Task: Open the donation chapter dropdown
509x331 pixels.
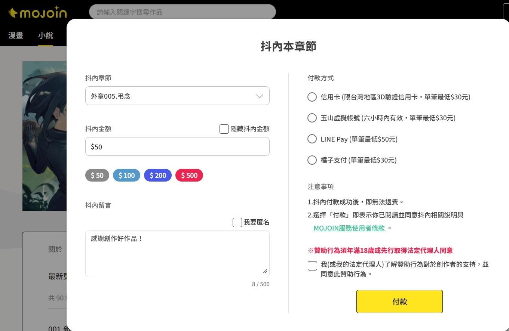Action: click(x=177, y=96)
